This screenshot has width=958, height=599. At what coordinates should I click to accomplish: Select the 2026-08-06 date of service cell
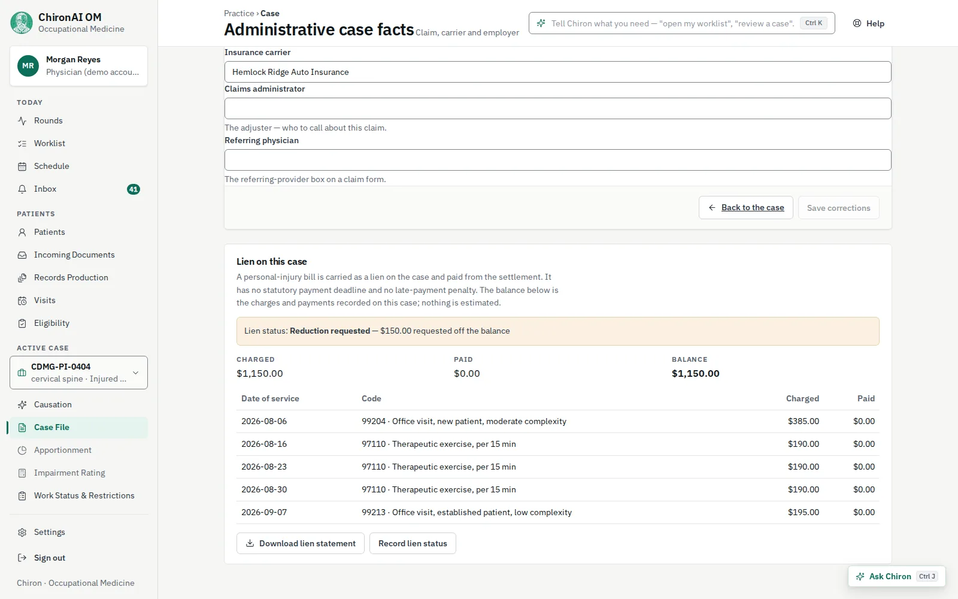click(x=264, y=422)
